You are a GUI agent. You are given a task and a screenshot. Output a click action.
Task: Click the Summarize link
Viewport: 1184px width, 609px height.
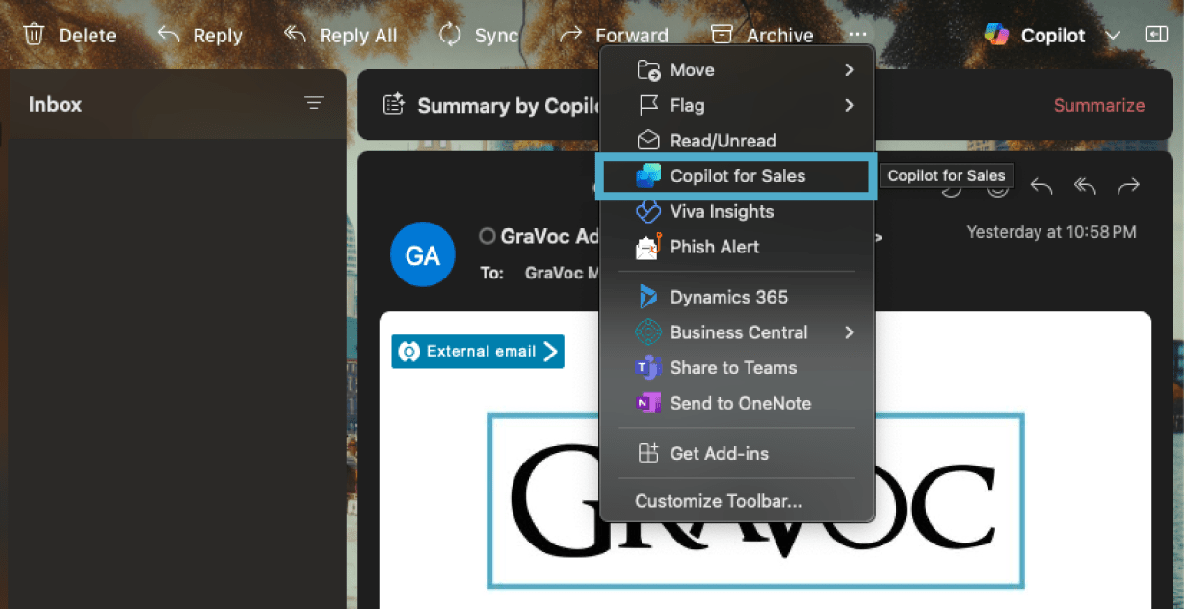point(1099,105)
